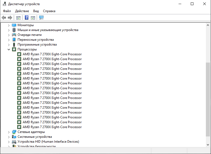
Task: Click the vertical scrollbar thumb
Action: coord(208,100)
